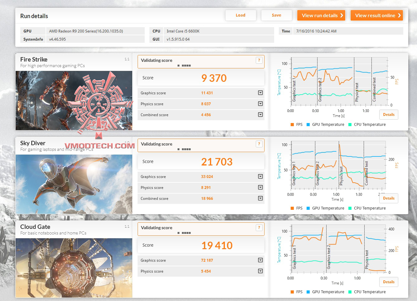Open Details for the Sky Diver chart

point(389,198)
